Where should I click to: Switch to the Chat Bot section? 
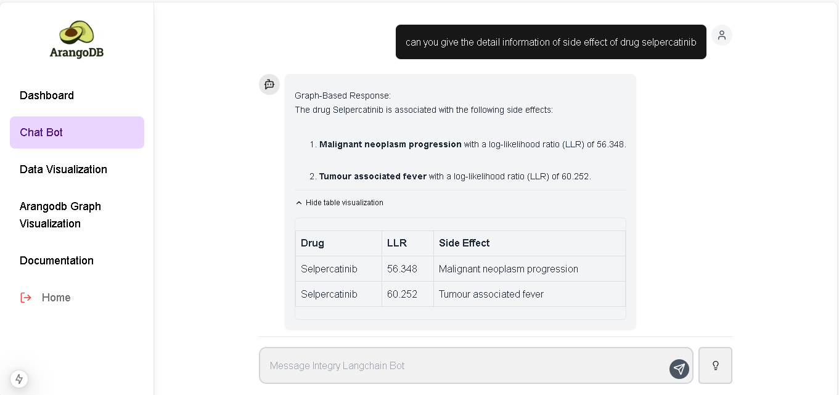(41, 132)
